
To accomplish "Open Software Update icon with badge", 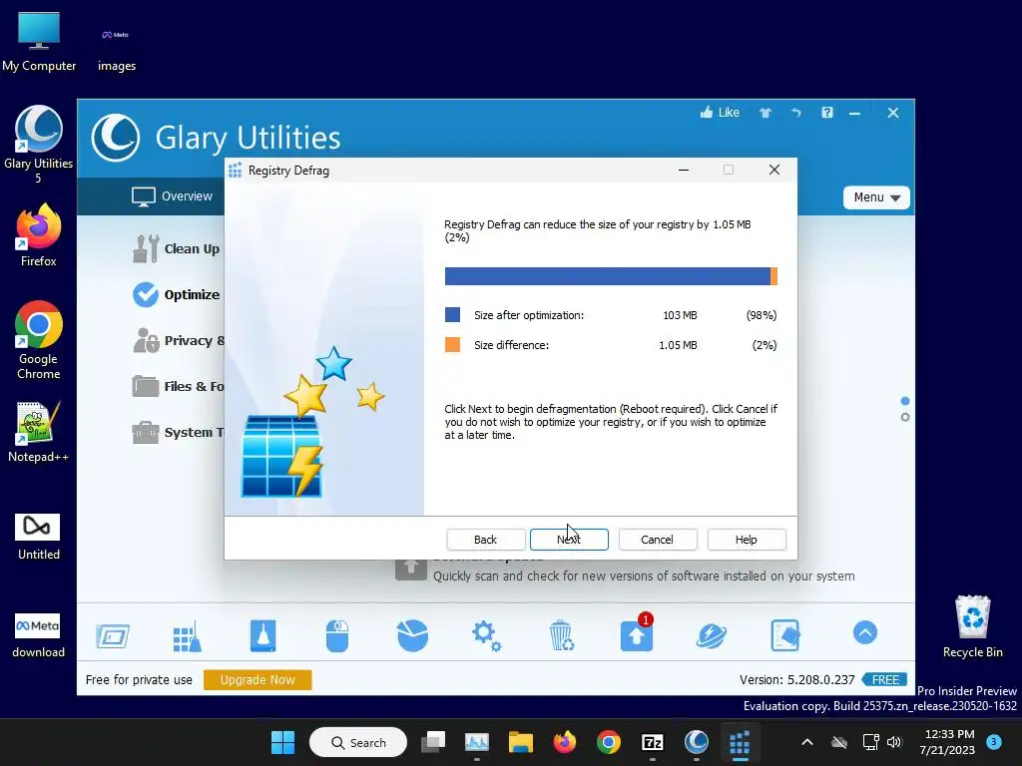I will pyautogui.click(x=637, y=633).
